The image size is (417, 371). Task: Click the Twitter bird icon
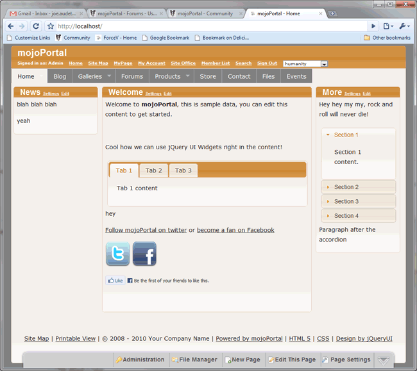[117, 254]
